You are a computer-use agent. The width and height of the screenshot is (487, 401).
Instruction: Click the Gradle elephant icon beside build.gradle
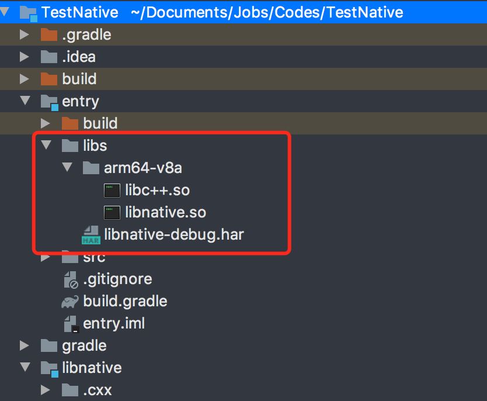point(70,302)
